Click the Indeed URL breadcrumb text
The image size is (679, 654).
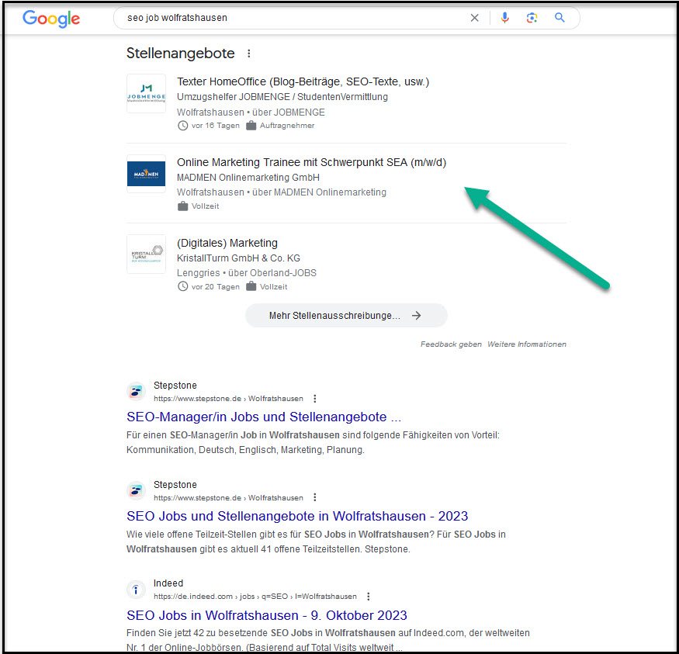pyautogui.click(x=255, y=597)
